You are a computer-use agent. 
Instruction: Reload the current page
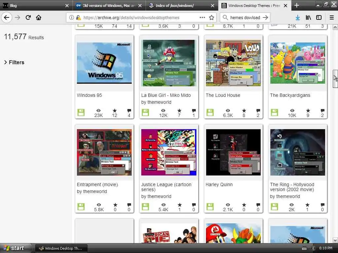pos(28,17)
